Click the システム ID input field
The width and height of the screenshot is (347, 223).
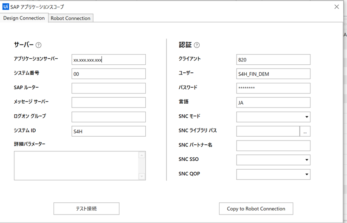click(109, 131)
